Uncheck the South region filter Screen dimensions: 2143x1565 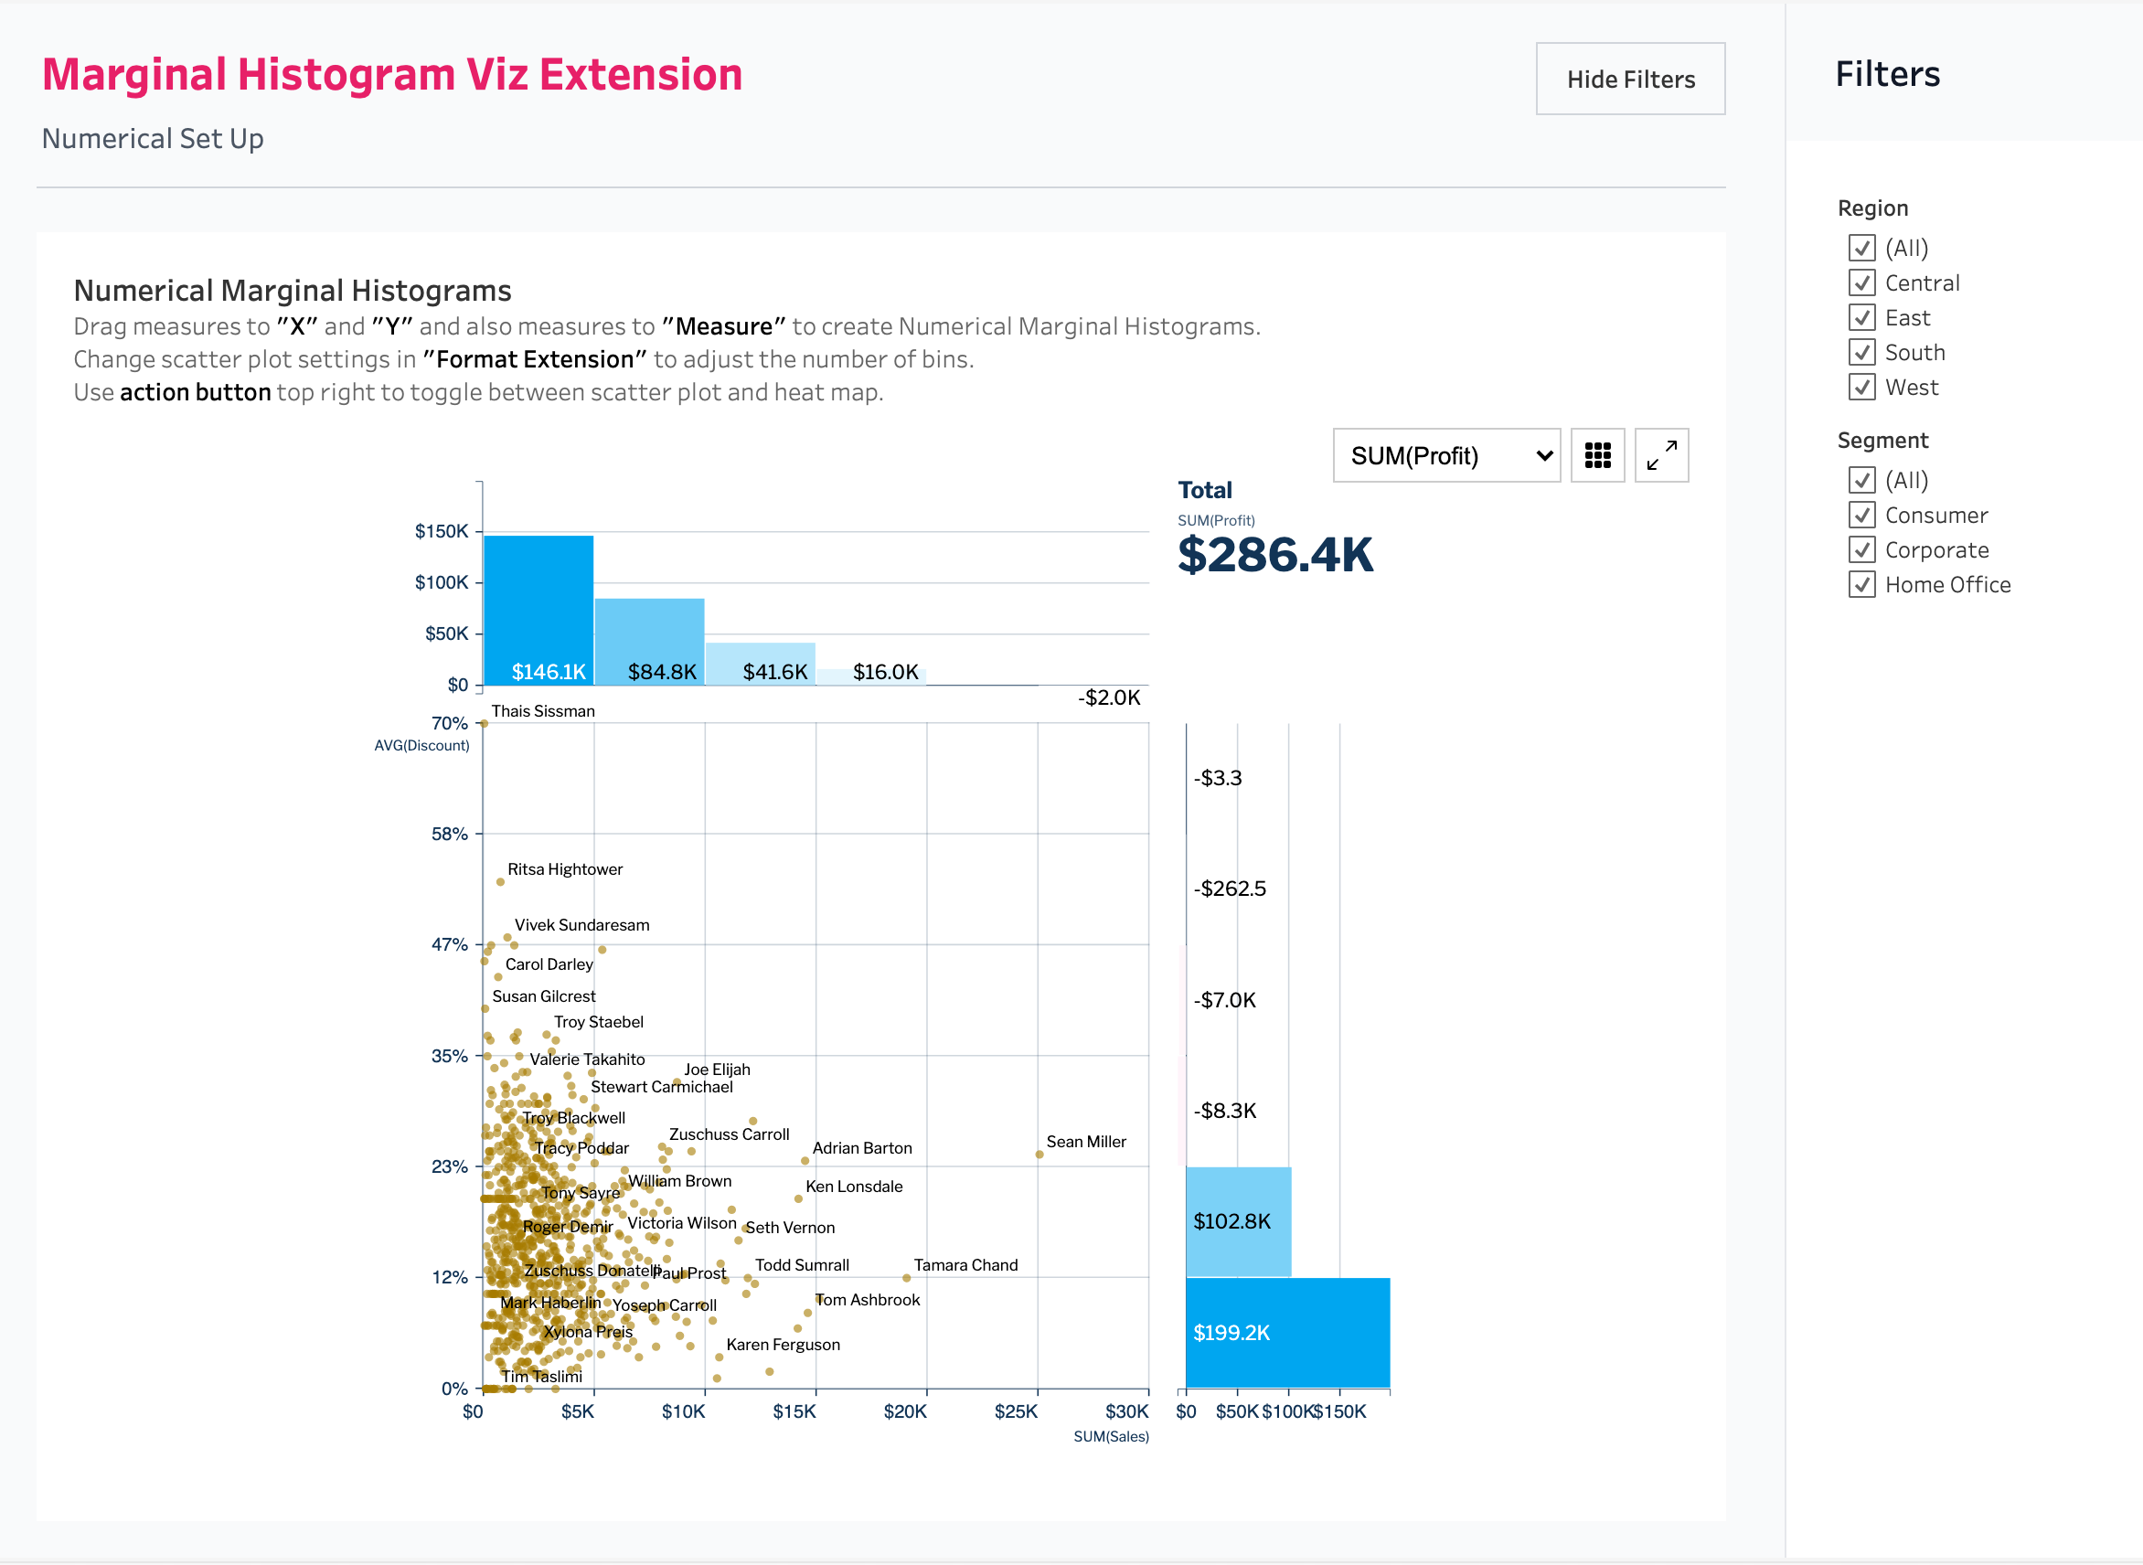pyautogui.click(x=1860, y=353)
